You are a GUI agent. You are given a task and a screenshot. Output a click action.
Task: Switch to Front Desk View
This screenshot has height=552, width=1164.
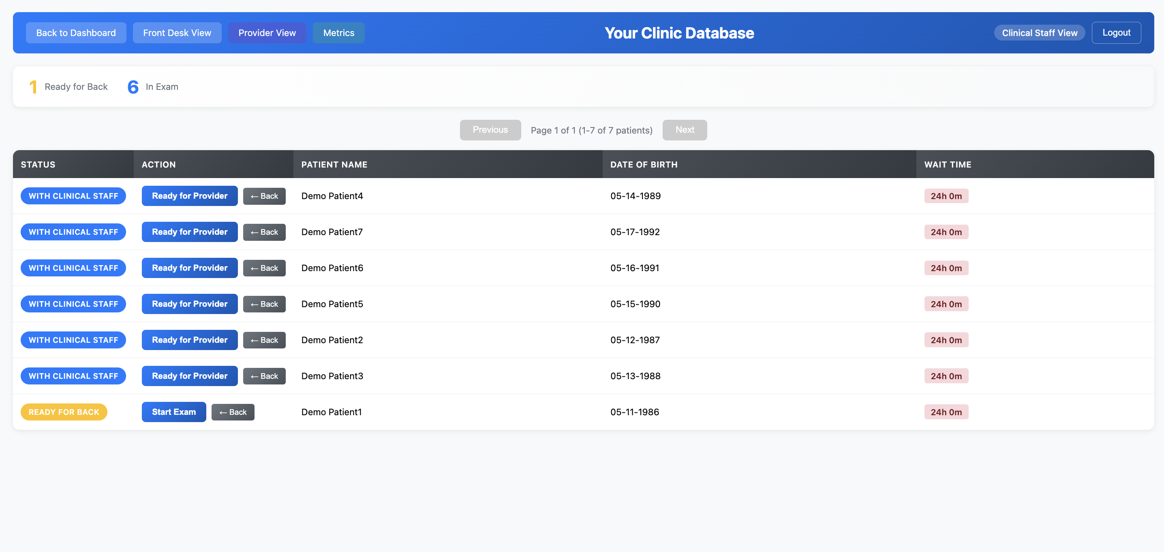coord(177,32)
